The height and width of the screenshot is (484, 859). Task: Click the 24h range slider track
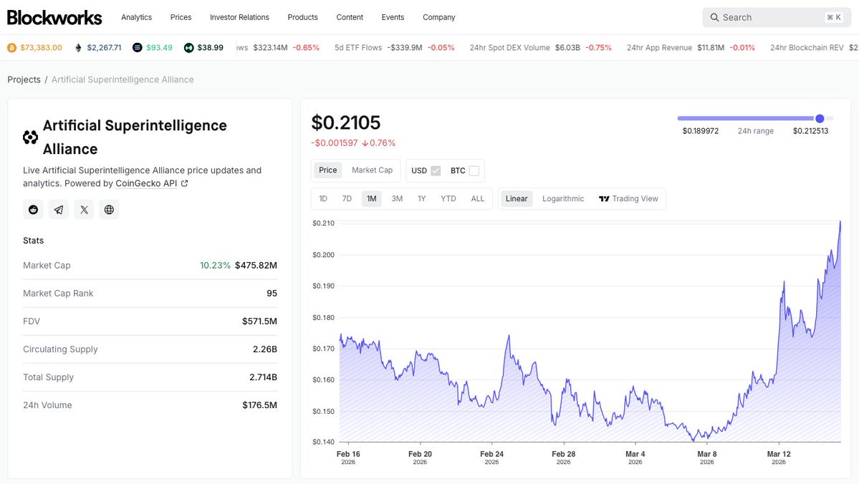tap(755, 118)
